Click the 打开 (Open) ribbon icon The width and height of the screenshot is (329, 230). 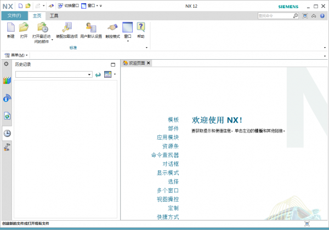[24, 30]
